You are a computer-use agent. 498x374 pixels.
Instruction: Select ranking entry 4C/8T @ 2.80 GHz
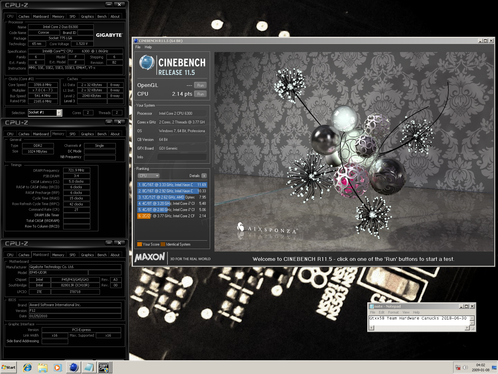point(172,210)
